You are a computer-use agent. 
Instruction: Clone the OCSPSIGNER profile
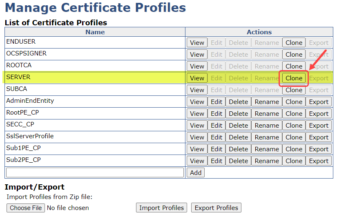point(294,55)
